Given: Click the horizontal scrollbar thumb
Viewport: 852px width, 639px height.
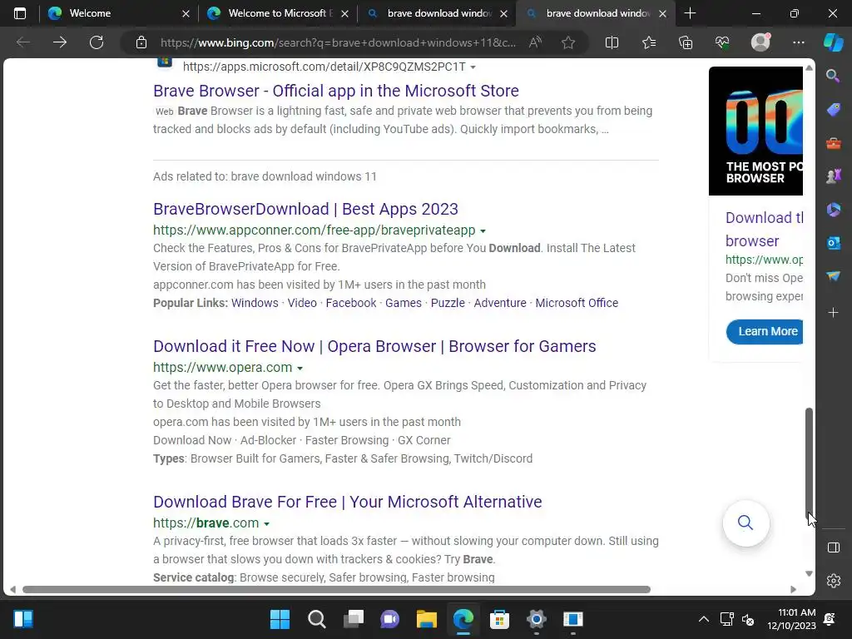Looking at the screenshot, I should (x=336, y=590).
